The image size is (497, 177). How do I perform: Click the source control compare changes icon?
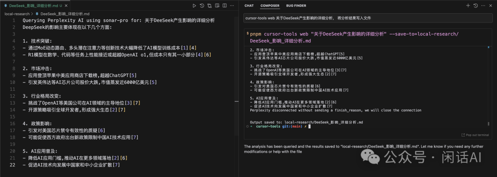[209, 6]
